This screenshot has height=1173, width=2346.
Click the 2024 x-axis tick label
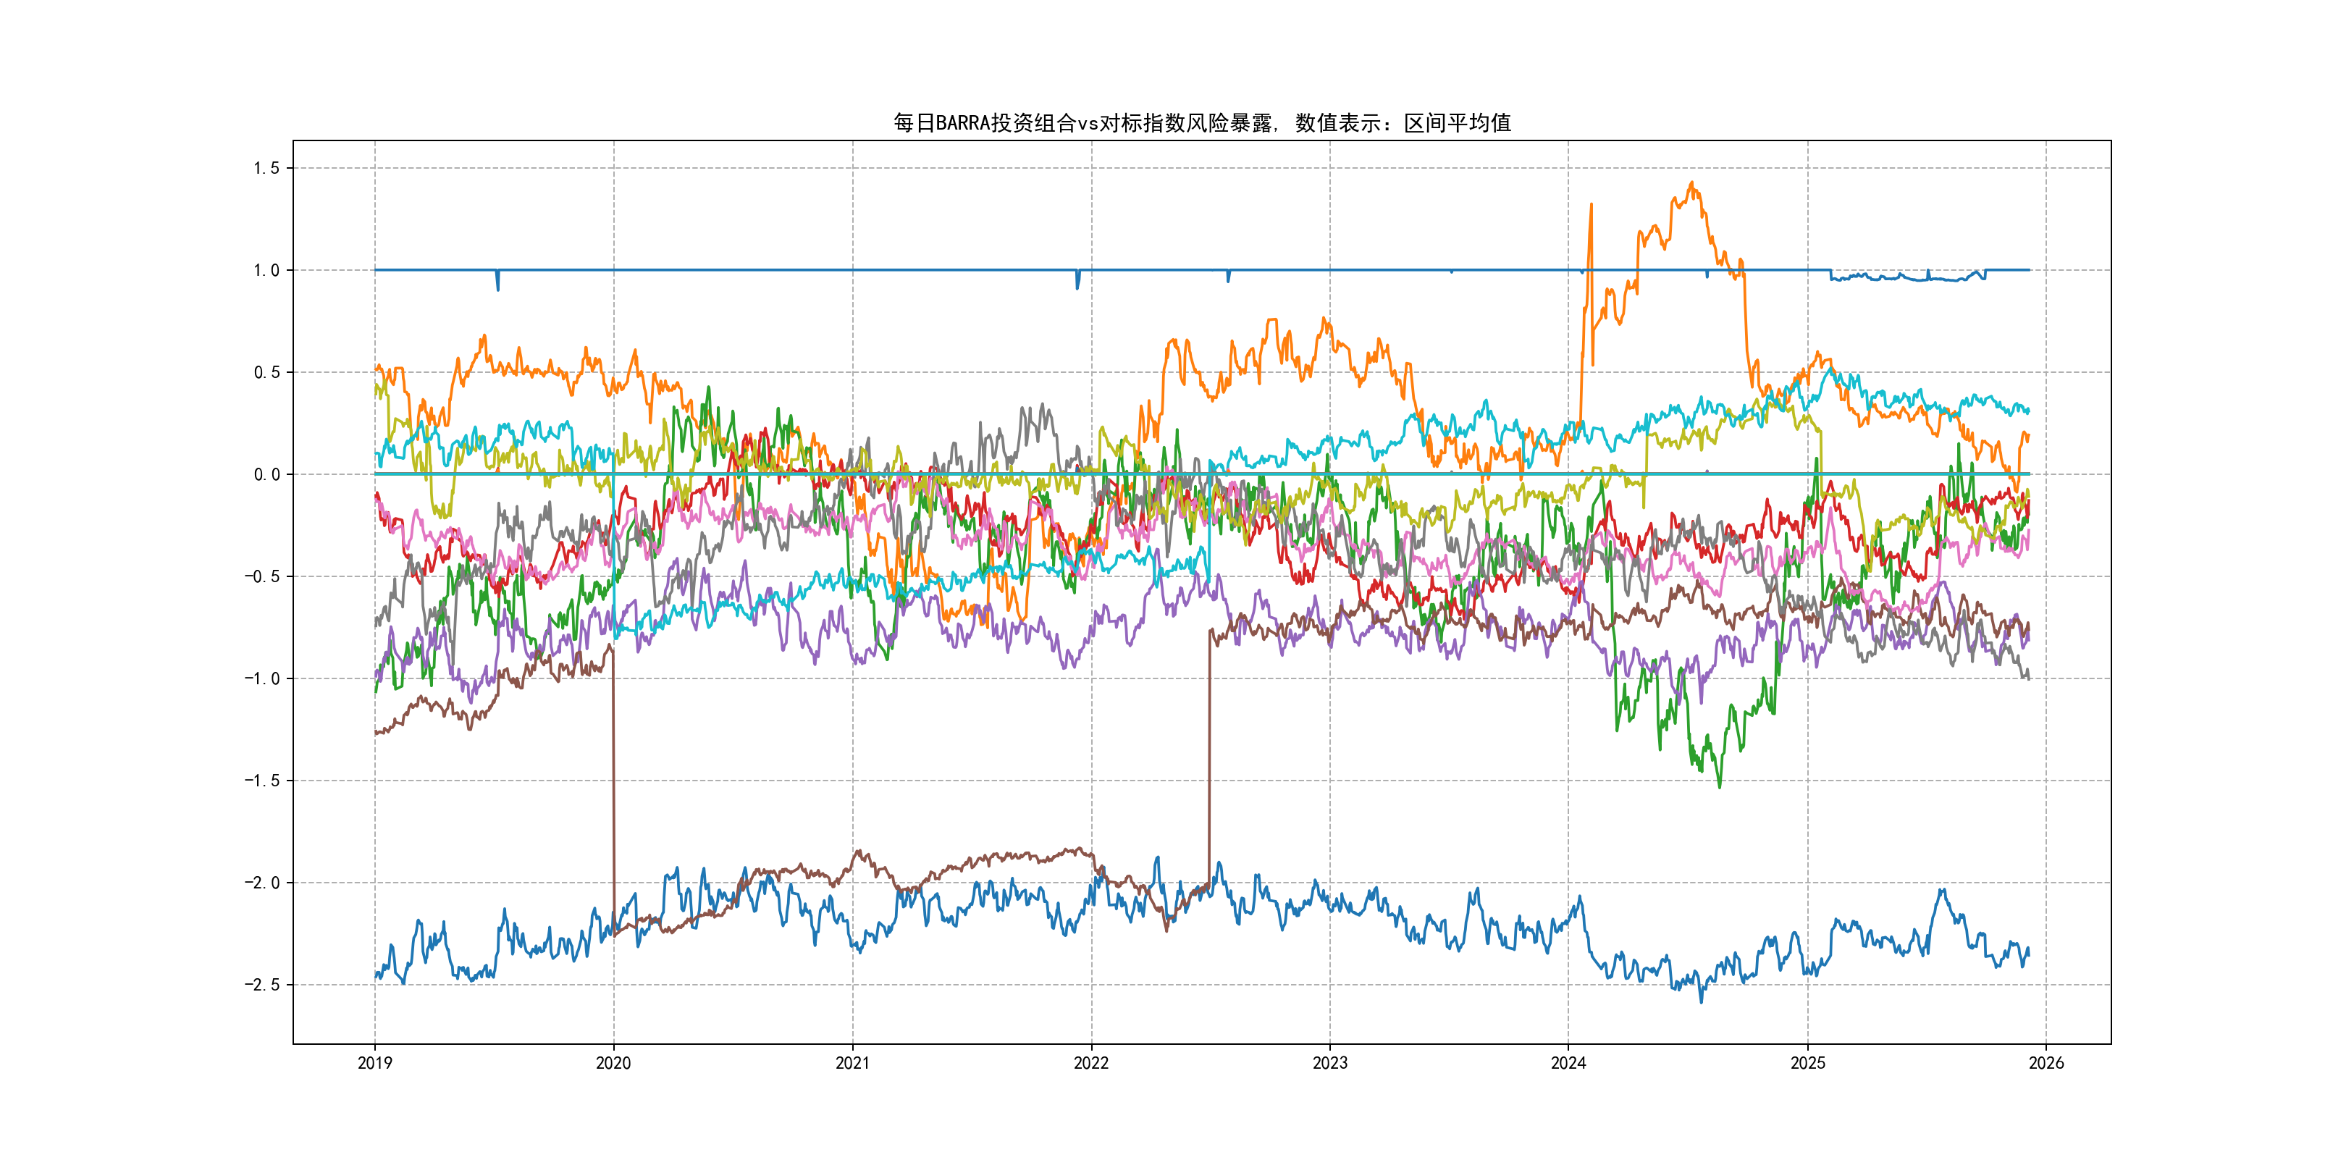(x=1568, y=1063)
